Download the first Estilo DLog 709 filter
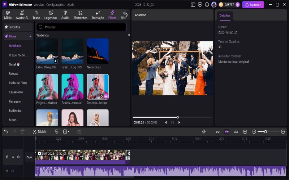 coord(56,61)
